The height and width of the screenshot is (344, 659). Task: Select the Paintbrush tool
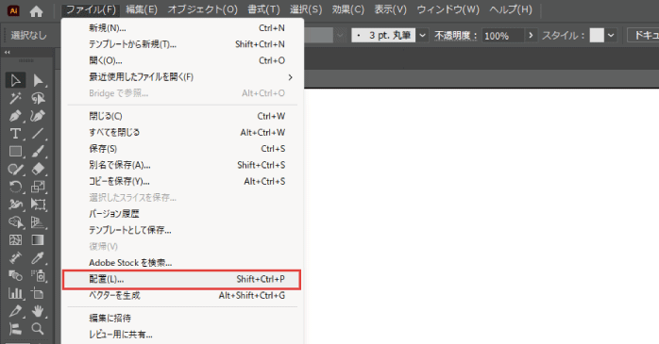click(38, 151)
